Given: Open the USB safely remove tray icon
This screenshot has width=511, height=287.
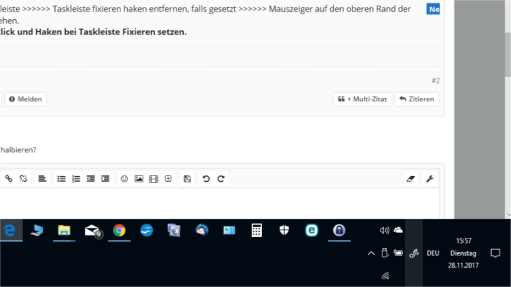Looking at the screenshot, I should (385, 253).
